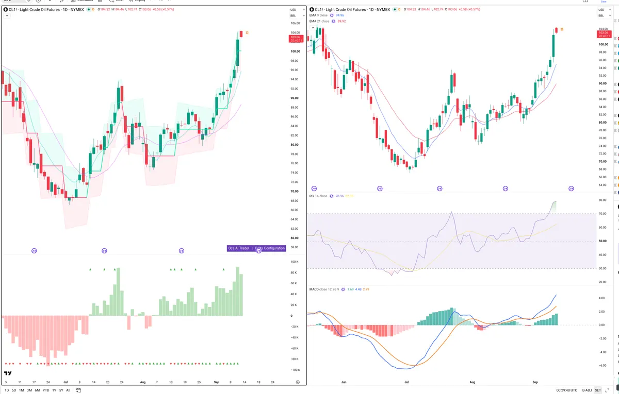The width and height of the screenshot is (619, 394).
Task: Click rightmost purple event marker on right chart
Action: (x=571, y=189)
